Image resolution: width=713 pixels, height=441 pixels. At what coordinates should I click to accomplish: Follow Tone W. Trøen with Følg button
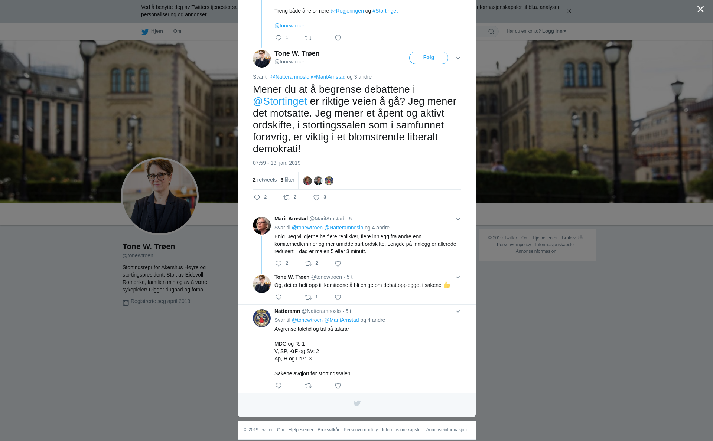(429, 58)
